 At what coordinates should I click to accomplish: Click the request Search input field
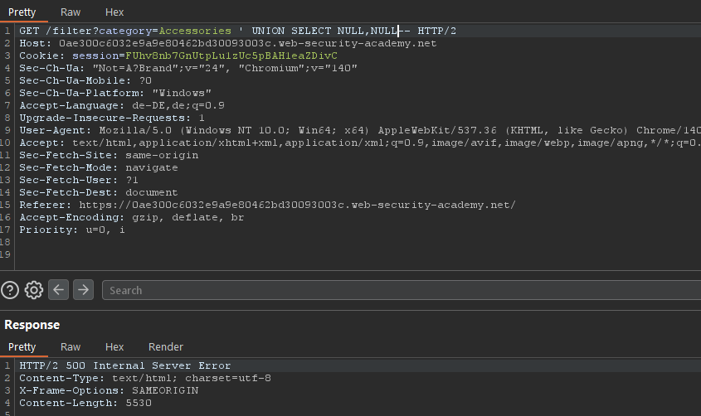pos(398,290)
